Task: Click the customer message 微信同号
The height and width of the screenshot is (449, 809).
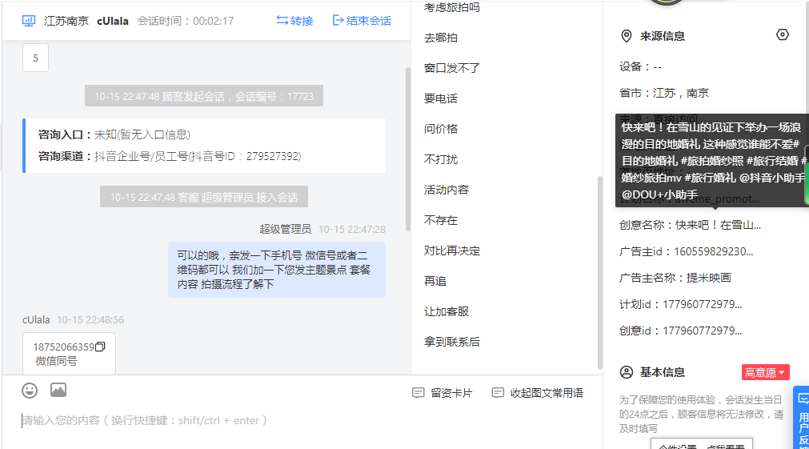Action: (56, 361)
